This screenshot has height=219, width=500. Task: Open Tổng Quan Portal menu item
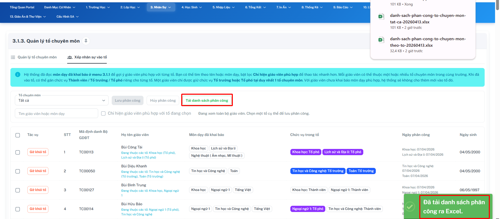point(22,7)
